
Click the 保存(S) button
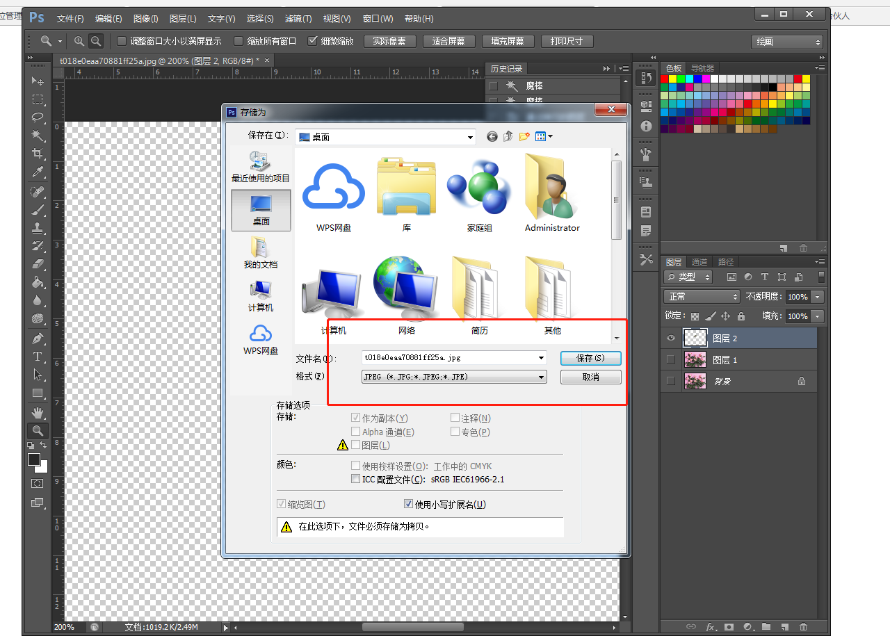pos(590,358)
